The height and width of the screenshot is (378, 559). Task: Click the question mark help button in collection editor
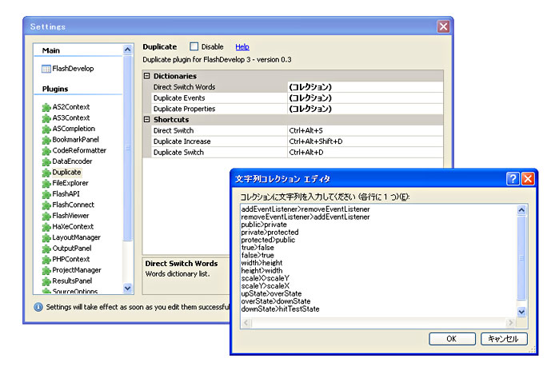point(513,178)
